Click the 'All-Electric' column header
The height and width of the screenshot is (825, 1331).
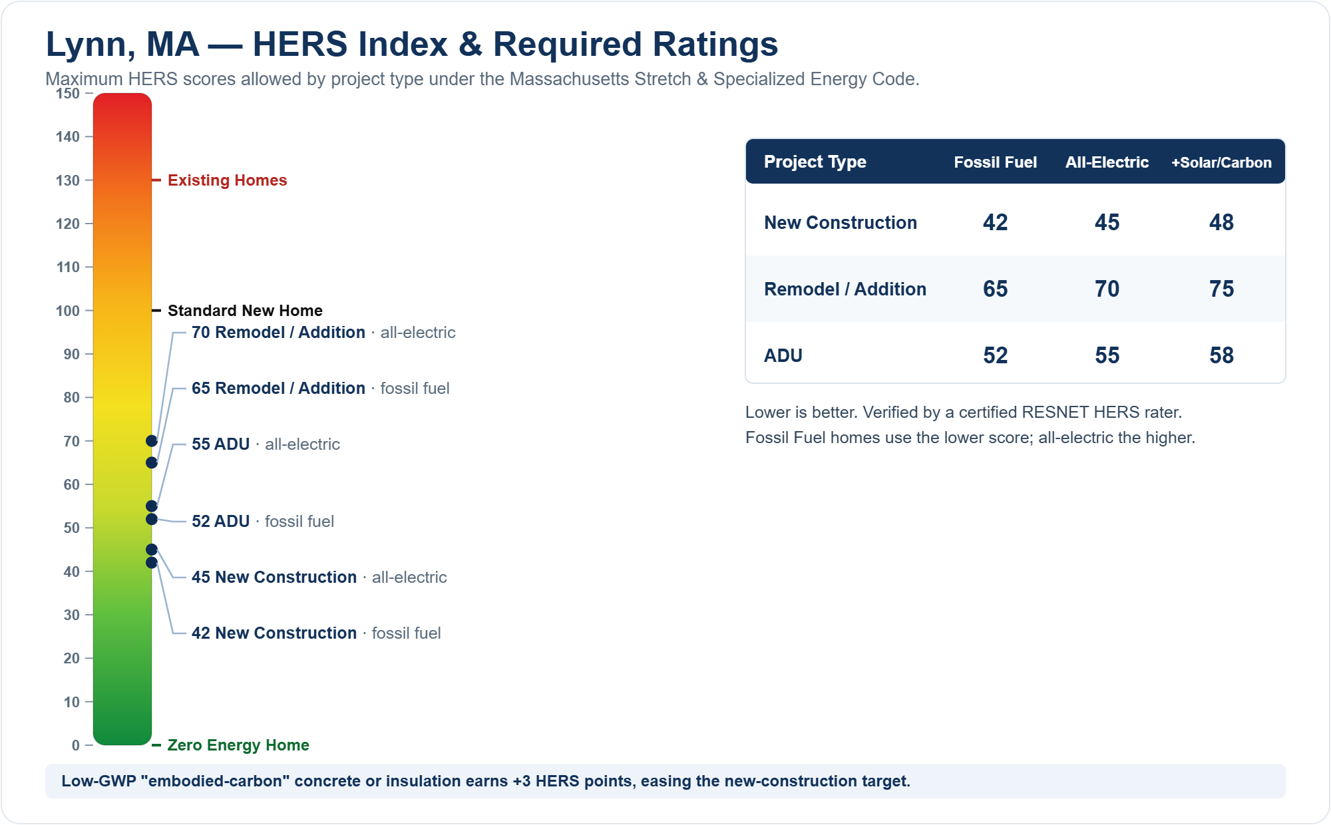[1107, 162]
